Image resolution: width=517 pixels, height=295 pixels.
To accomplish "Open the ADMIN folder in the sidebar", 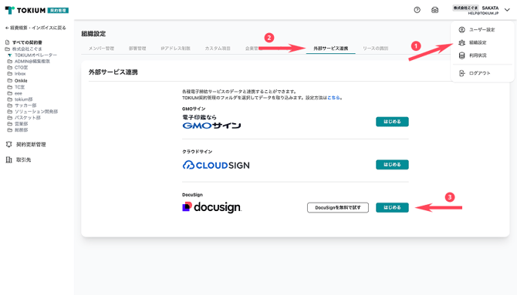I will [x=32, y=62].
